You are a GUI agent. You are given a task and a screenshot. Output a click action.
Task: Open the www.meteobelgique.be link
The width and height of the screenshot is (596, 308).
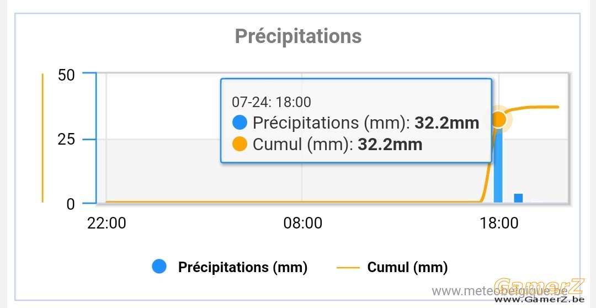pos(500,292)
